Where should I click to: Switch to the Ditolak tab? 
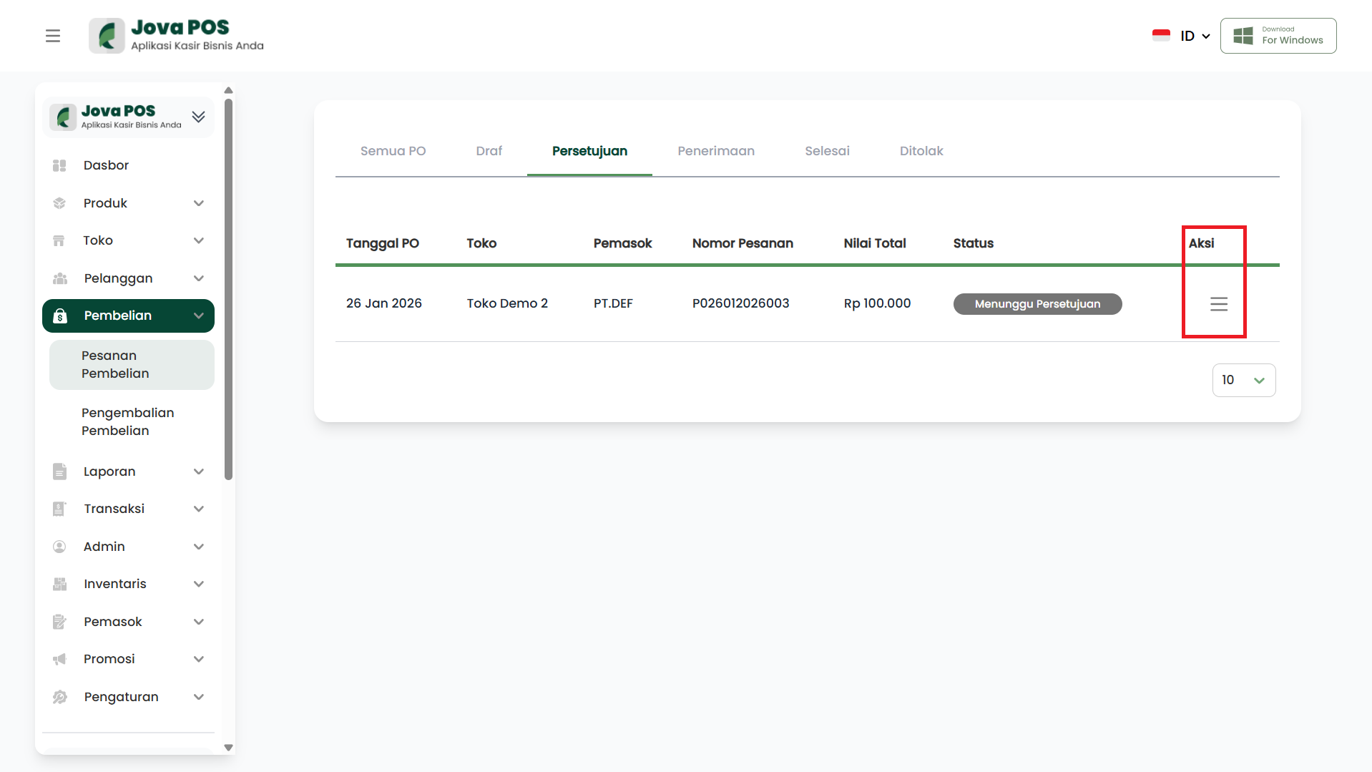tap(921, 151)
